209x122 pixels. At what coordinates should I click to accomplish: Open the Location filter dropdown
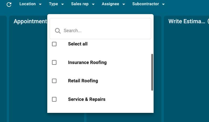pyautogui.click(x=30, y=4)
